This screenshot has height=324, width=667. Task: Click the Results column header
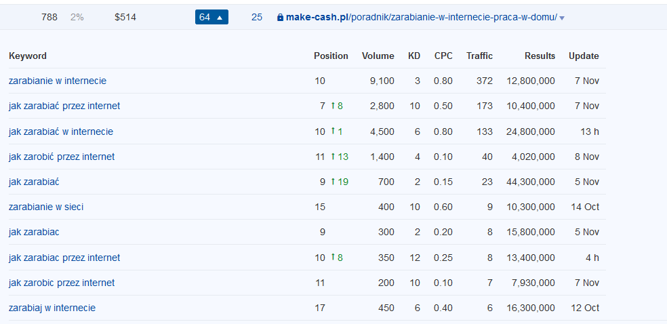tap(540, 56)
